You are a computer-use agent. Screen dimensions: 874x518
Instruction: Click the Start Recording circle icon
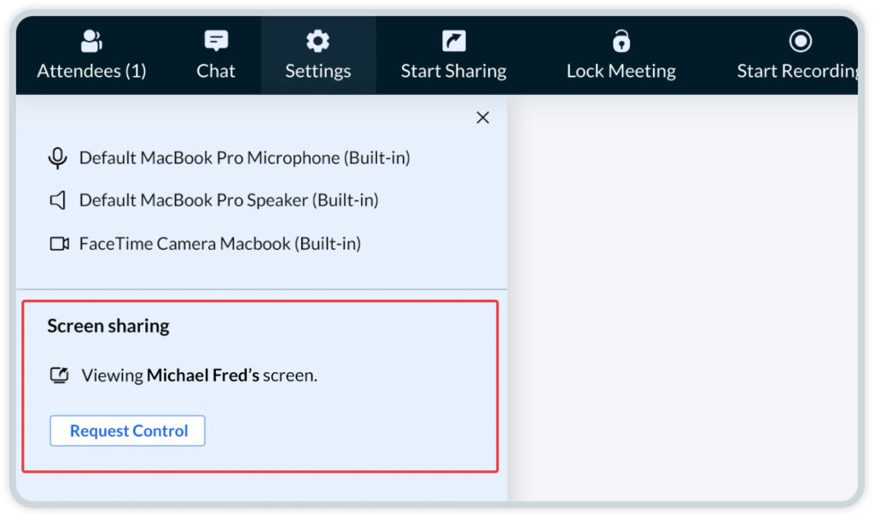click(801, 41)
